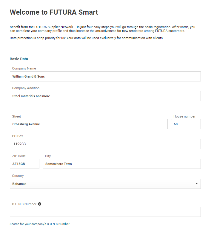Click the empty D-U-N-S Number input
The width and height of the screenshot is (211, 230).
pyautogui.click(x=105, y=212)
